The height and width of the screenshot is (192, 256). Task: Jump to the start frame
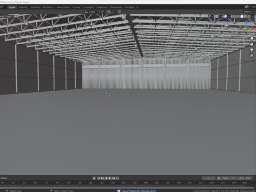99,178
